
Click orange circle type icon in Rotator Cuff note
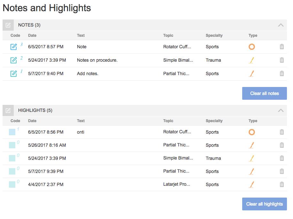(x=252, y=47)
